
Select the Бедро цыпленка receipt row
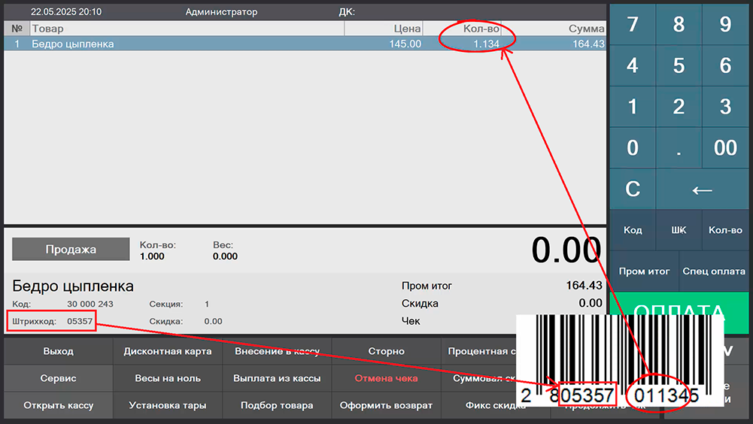click(226, 44)
